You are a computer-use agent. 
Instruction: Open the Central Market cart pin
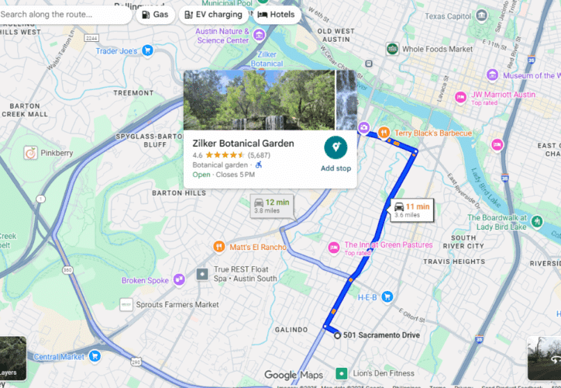(95, 356)
